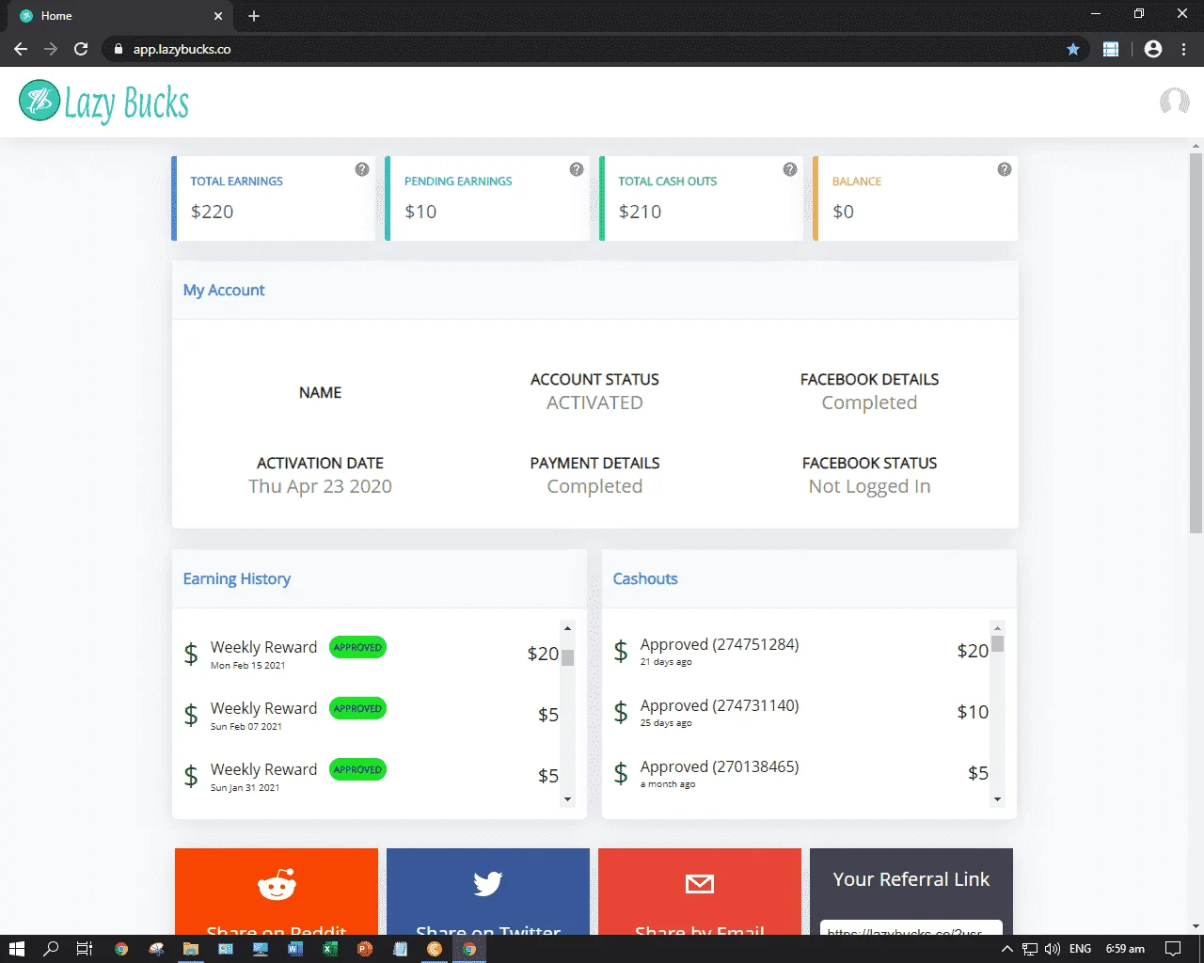Show help for Balance card
The image size is (1204, 963).
click(x=1005, y=169)
